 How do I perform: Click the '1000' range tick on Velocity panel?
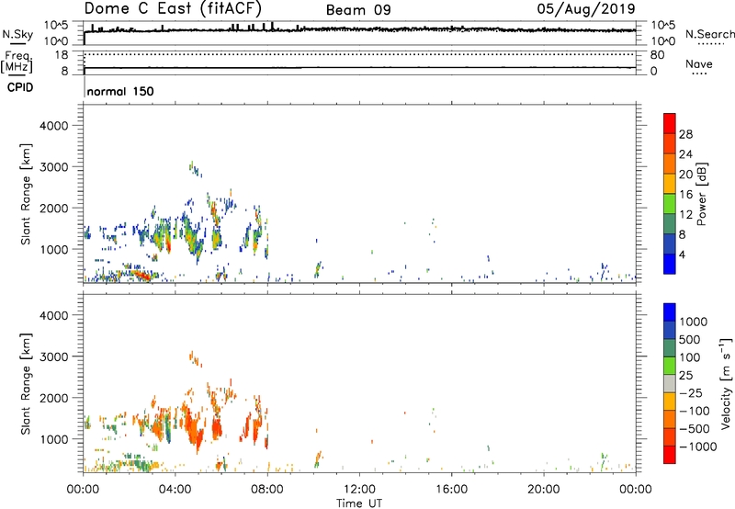(54, 438)
